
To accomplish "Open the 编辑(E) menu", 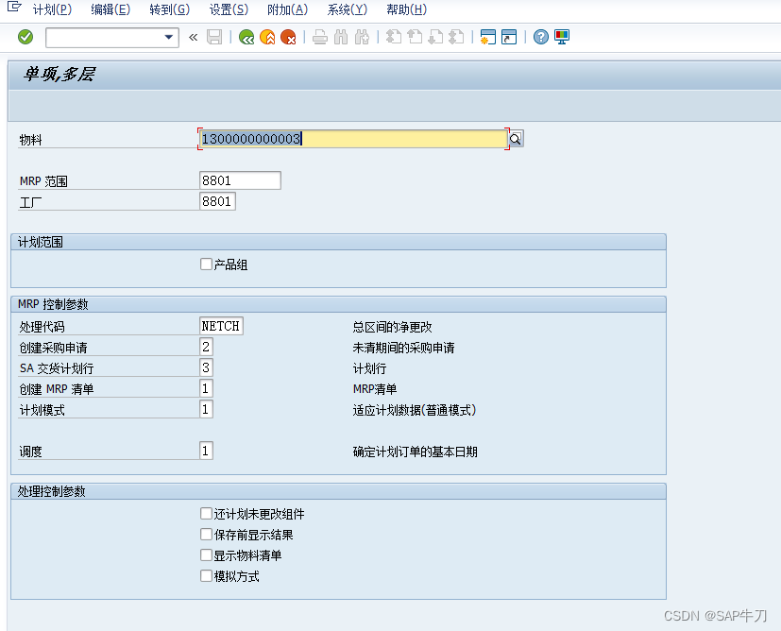I will pyautogui.click(x=110, y=9).
